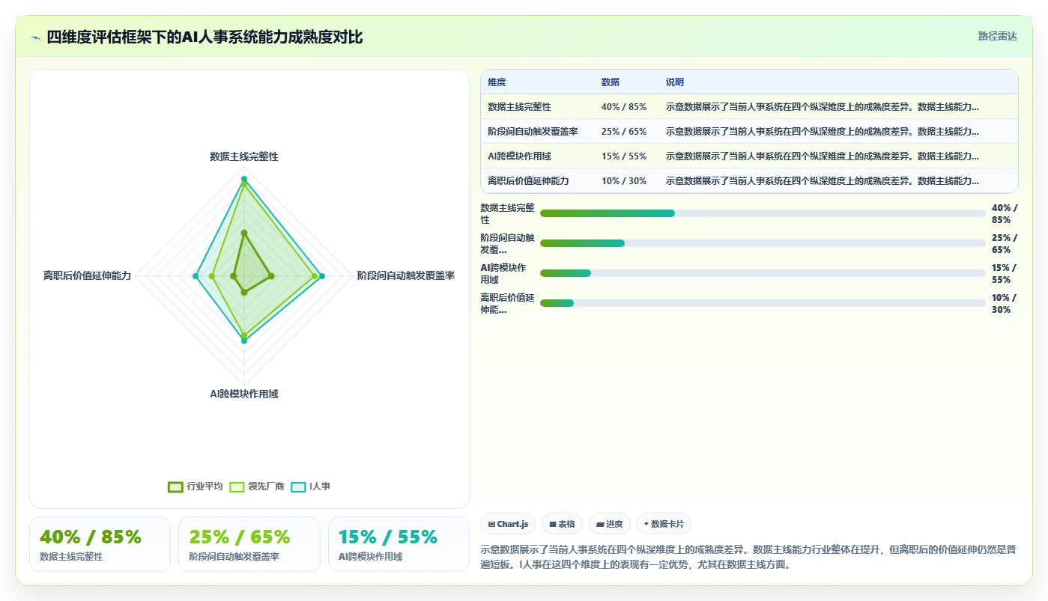1048x601 pixels.
Task: Click the AI跨模块作用域 progress bar
Action: coord(763,273)
